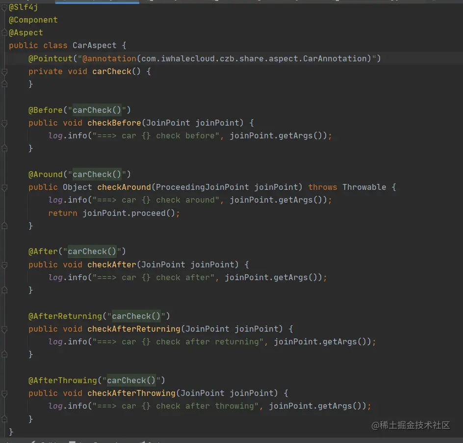
Task: Click the return keyword
Action: 63,213
